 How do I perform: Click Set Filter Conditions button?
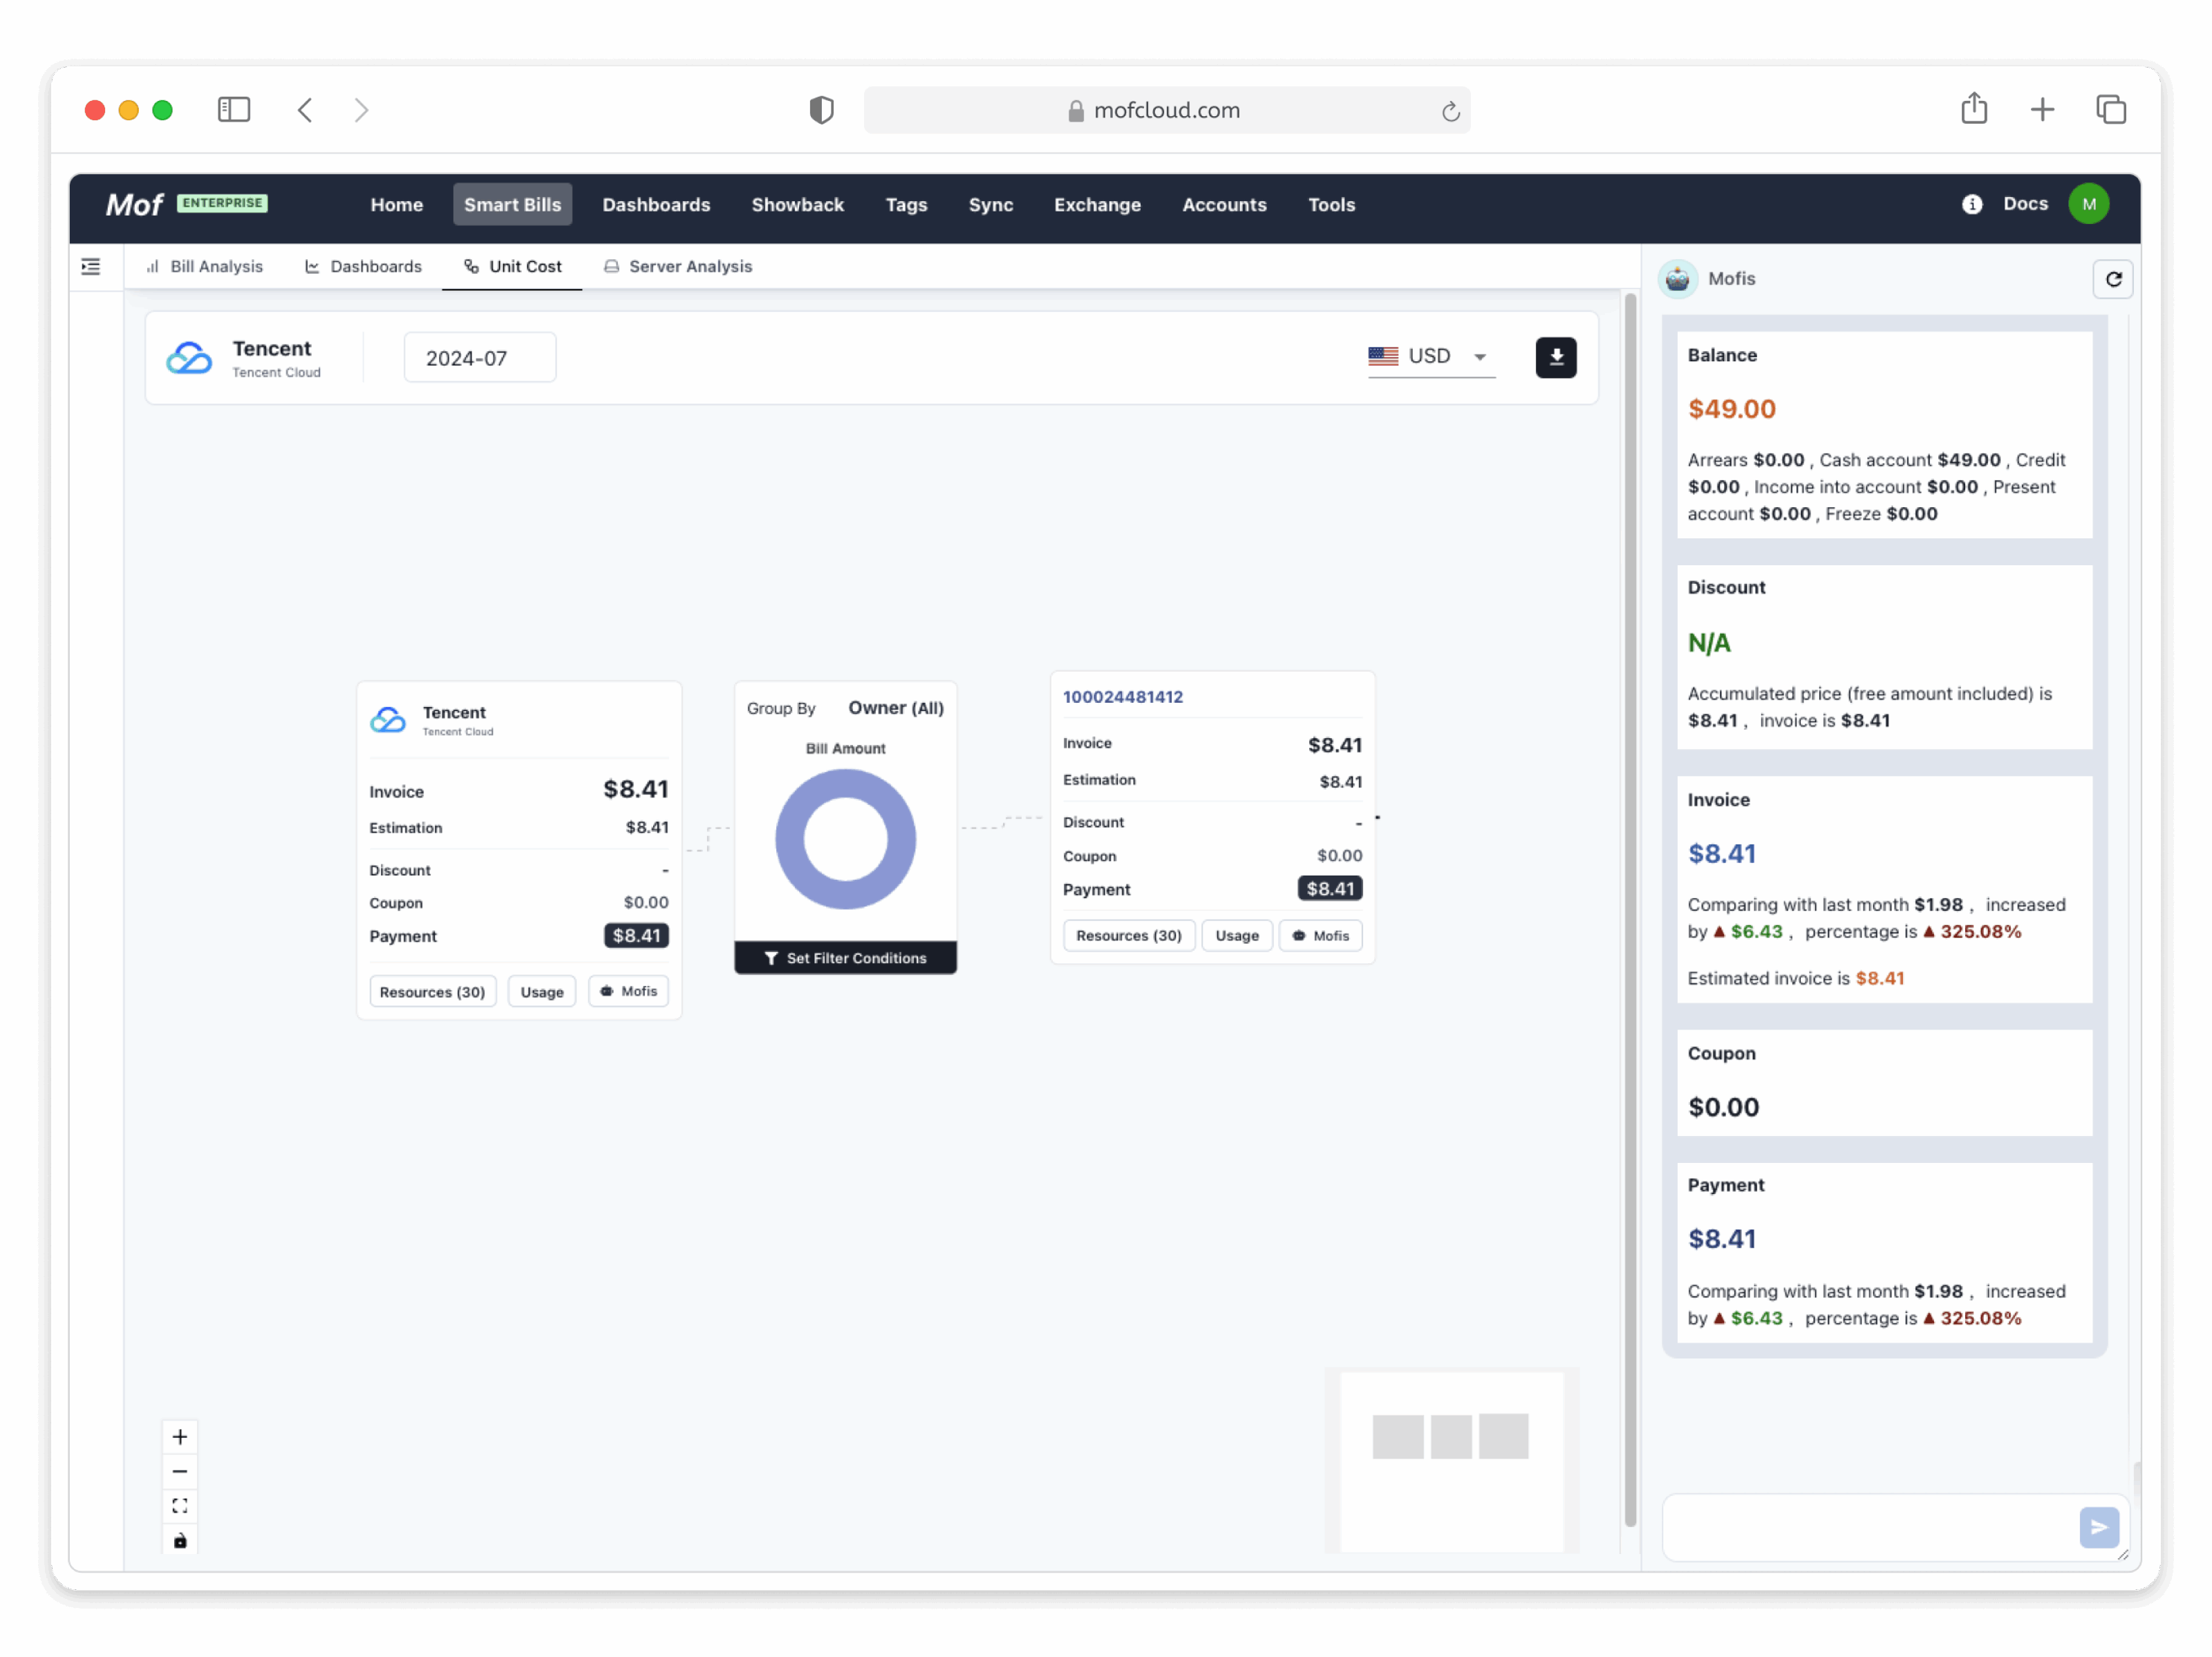point(845,958)
